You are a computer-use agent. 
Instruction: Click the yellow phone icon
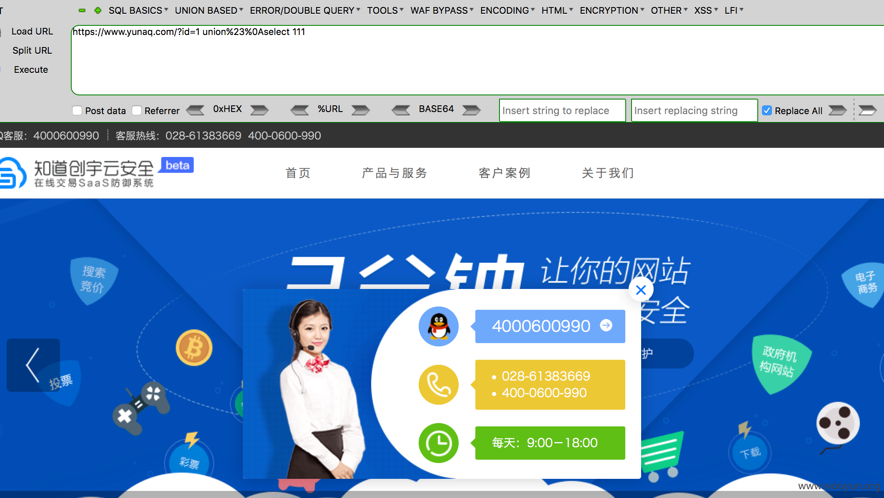pyautogui.click(x=439, y=385)
